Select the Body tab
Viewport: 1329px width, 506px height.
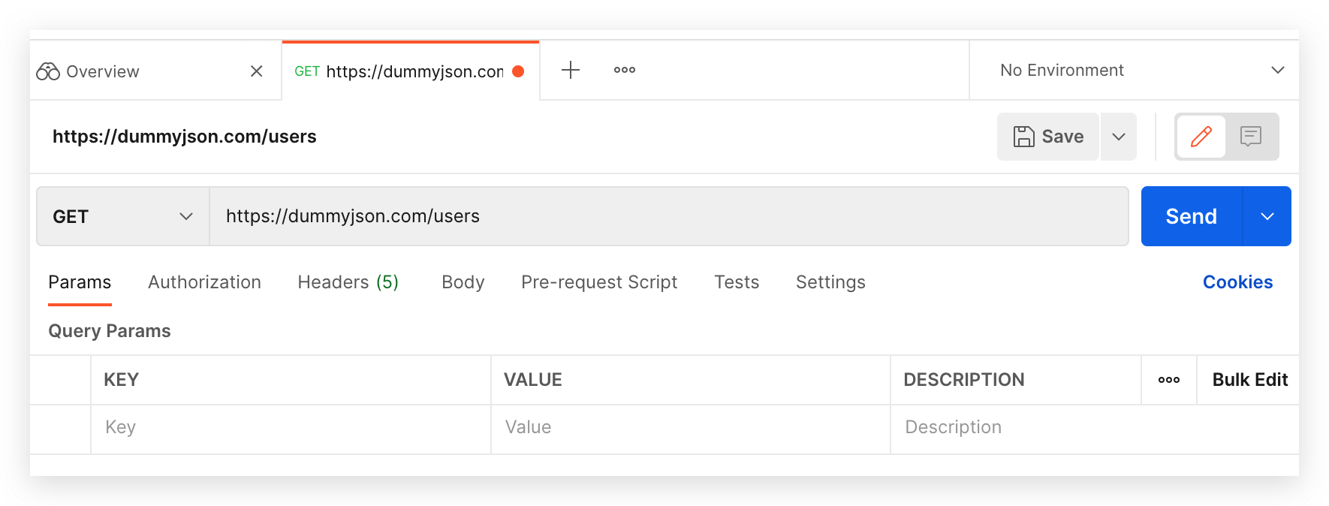463,282
